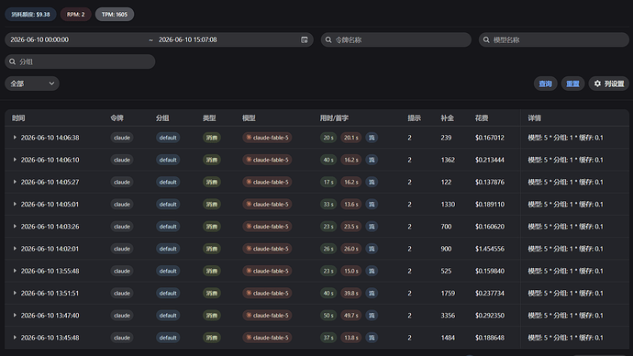This screenshot has height=356, width=633.
Task: Click the stream badge in 13:45:48 row
Action: [x=372, y=338]
